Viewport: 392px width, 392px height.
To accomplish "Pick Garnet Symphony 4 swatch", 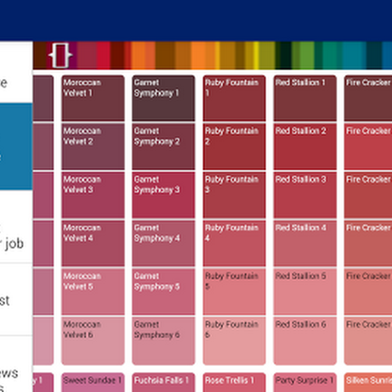I will pyautogui.click(x=163, y=243).
